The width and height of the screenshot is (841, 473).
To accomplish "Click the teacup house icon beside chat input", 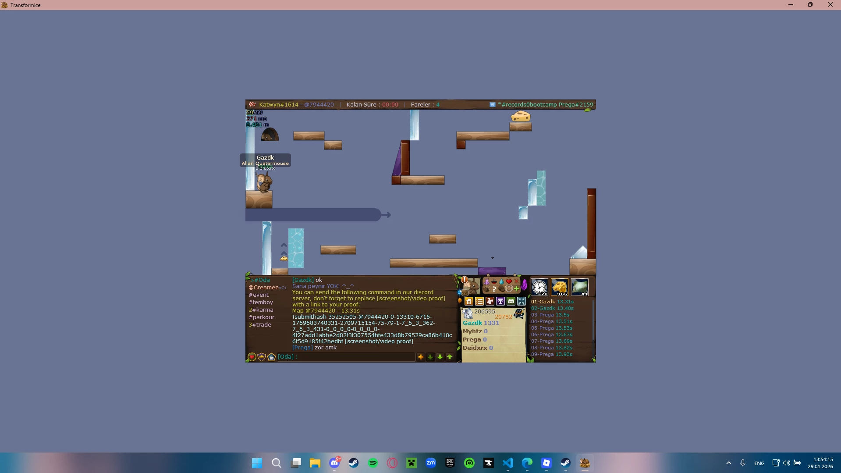I will [271, 357].
